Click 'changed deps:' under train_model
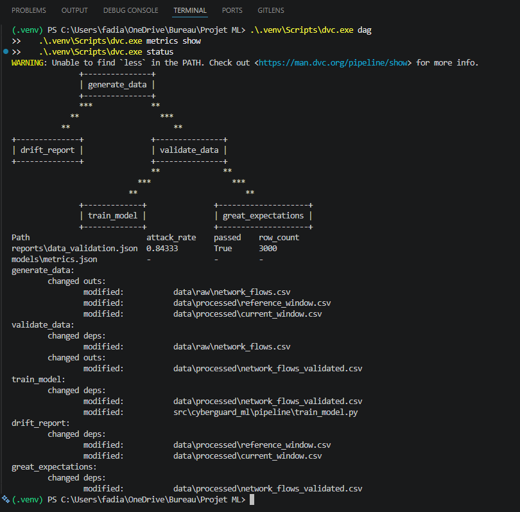Image resolution: width=520 pixels, height=512 pixels. [x=76, y=391]
